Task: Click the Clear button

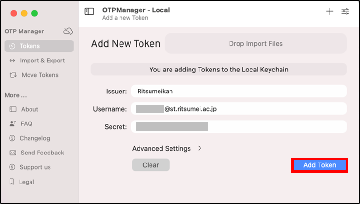Action: click(151, 165)
